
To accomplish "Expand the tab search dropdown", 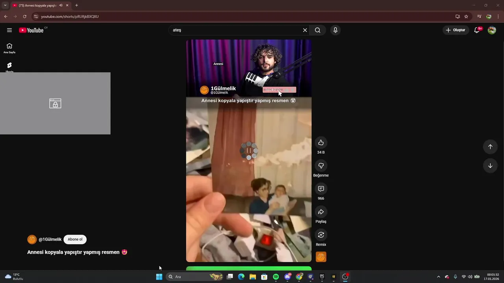I will point(5,6).
